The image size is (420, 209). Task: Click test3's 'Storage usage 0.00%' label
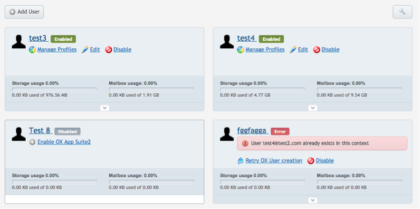tap(35, 83)
